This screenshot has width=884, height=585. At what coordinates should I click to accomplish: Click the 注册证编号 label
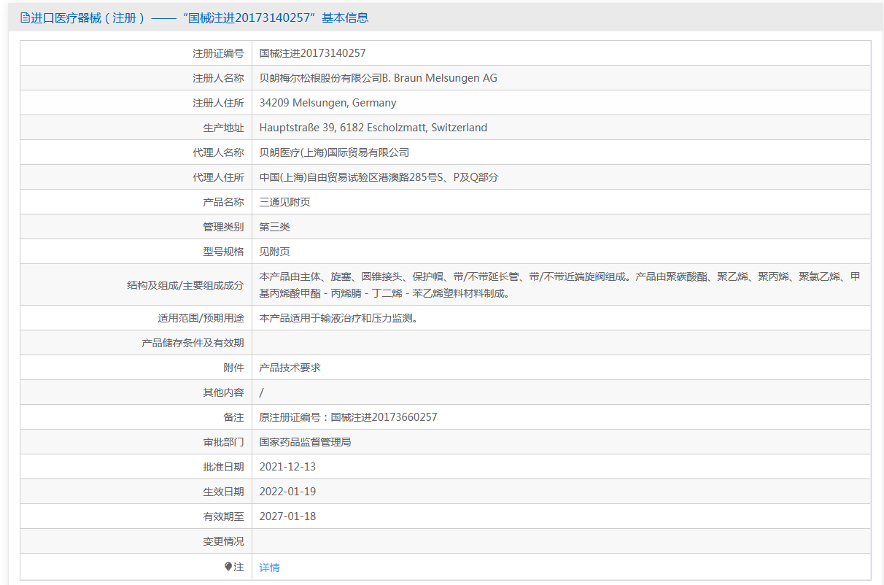[x=218, y=53]
